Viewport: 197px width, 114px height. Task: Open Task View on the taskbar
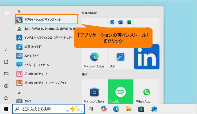pyautogui.click(x=91, y=109)
